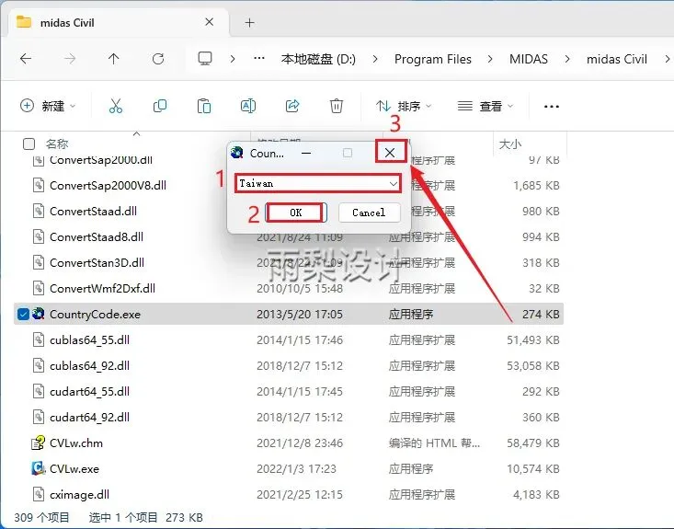Select ConvertStan3D.dll file

pos(97,263)
